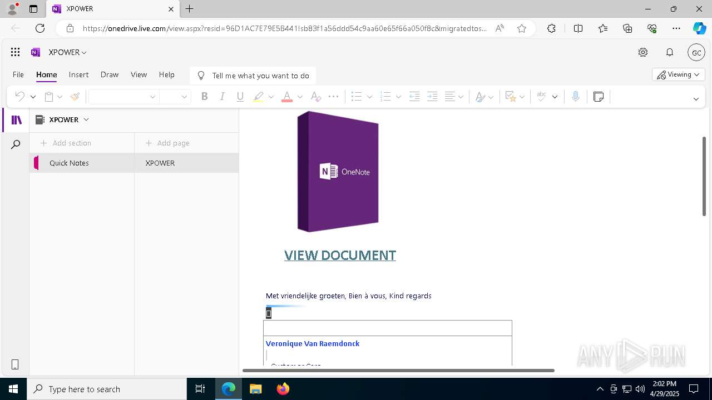The height and width of the screenshot is (400, 712).
Task: Open the Undo dropdown arrow
Action: (x=33, y=97)
